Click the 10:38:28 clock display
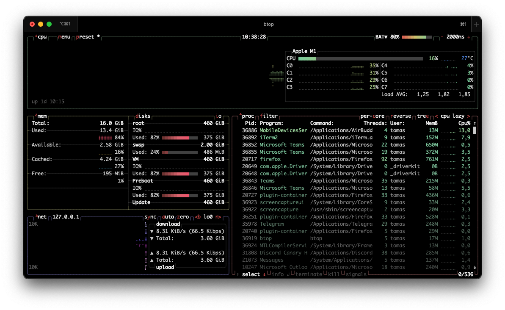The height and width of the screenshot is (310, 505). click(254, 37)
